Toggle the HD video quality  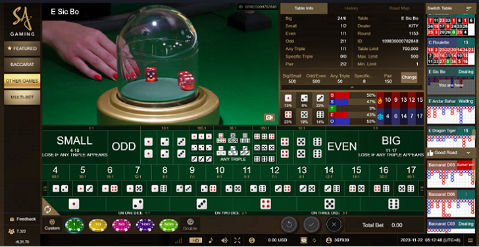(196, 240)
